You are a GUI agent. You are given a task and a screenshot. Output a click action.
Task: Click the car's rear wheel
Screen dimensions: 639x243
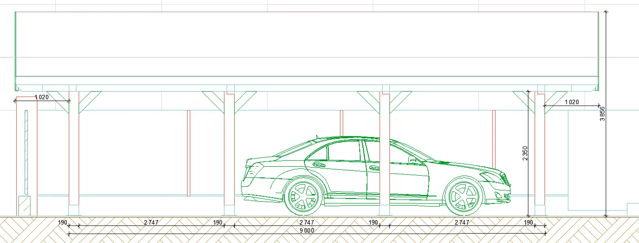pos(304,197)
